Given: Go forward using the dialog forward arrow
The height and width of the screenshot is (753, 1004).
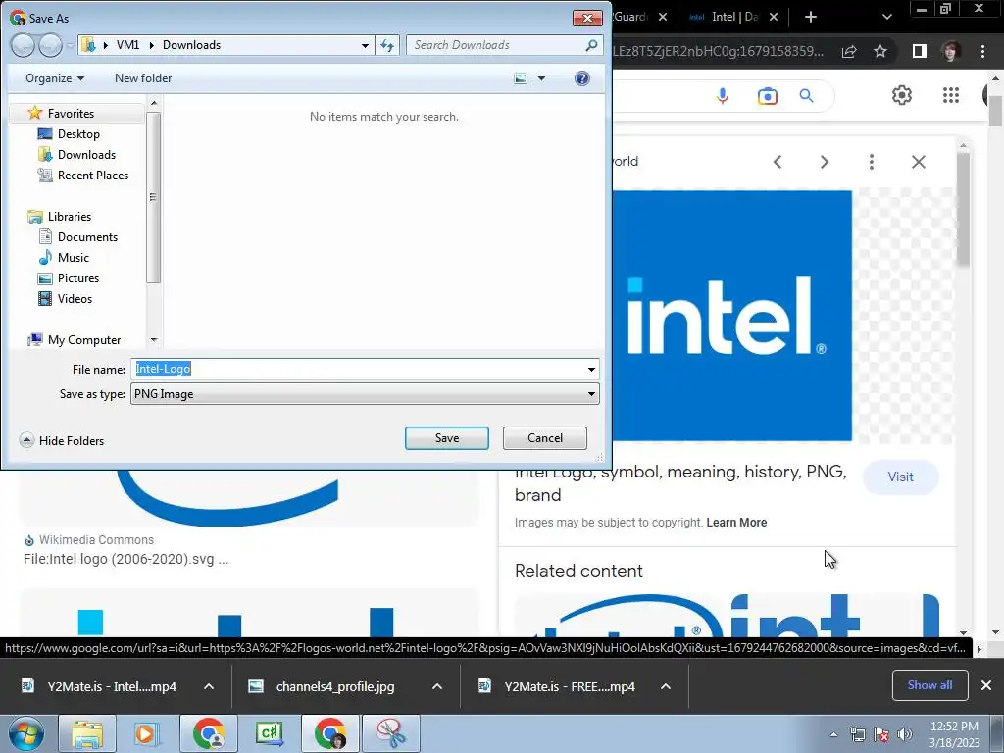Looking at the screenshot, I should pos(51,45).
